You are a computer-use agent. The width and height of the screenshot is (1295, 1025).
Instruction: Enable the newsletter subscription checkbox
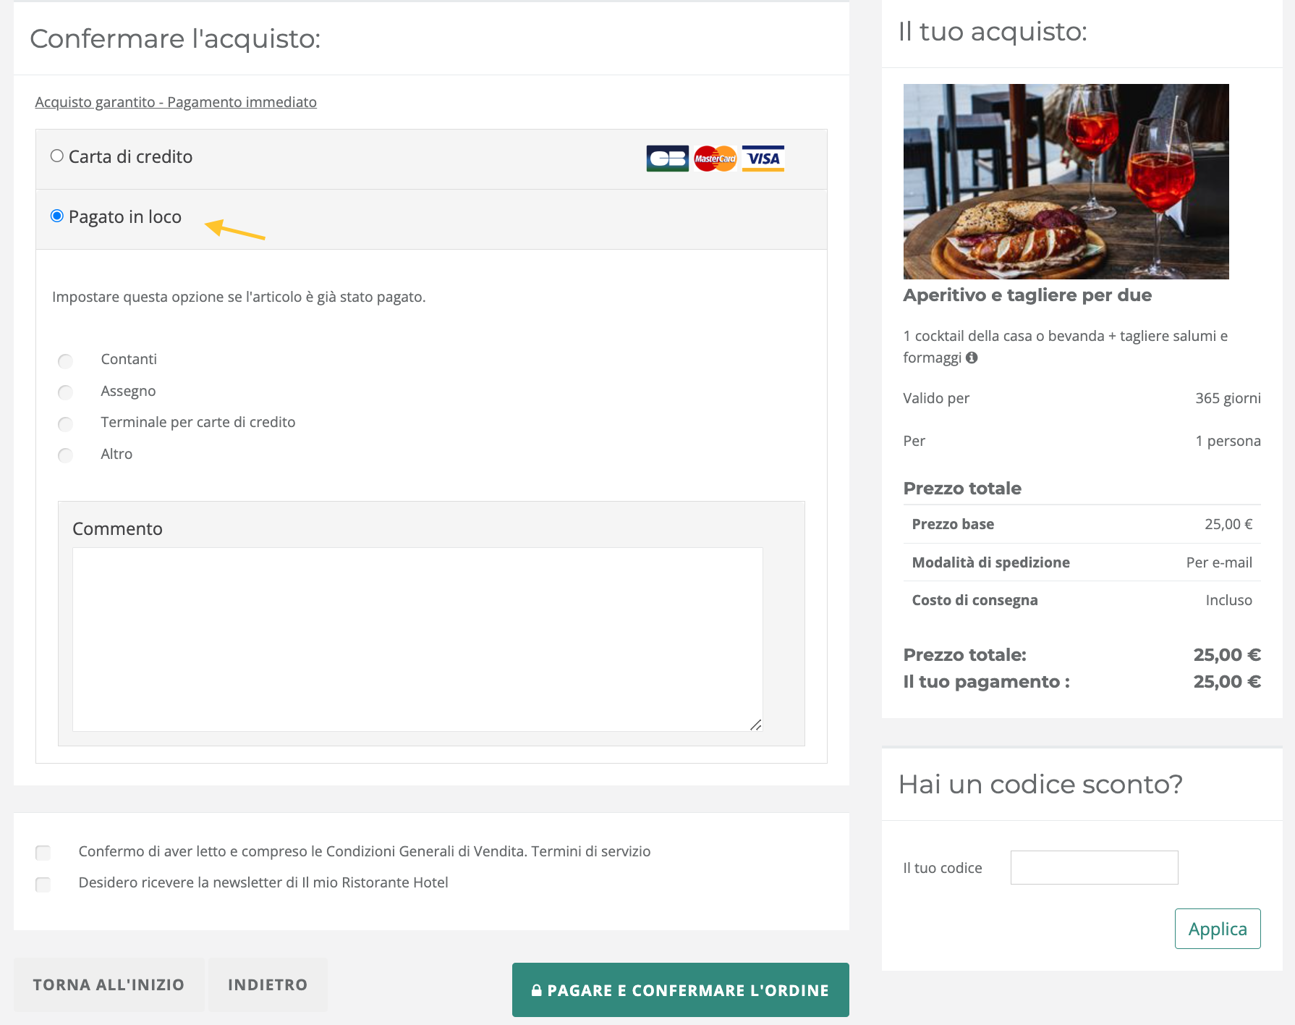point(43,884)
